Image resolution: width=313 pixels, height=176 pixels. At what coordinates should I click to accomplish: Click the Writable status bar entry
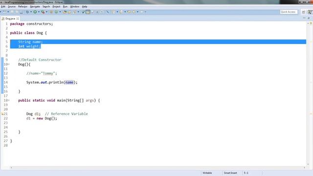pos(207,173)
